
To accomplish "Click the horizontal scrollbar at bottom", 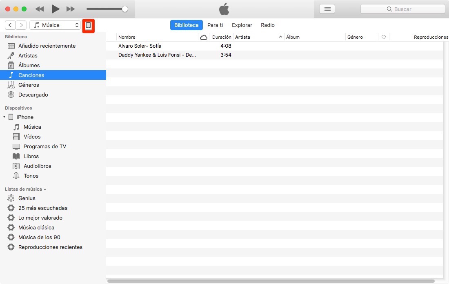I will (271, 281).
